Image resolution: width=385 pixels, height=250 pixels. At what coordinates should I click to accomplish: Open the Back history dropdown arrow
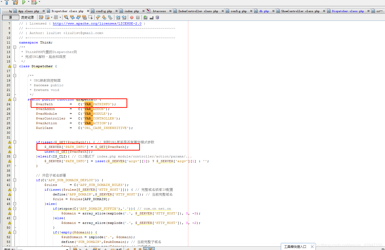click(x=51, y=17)
